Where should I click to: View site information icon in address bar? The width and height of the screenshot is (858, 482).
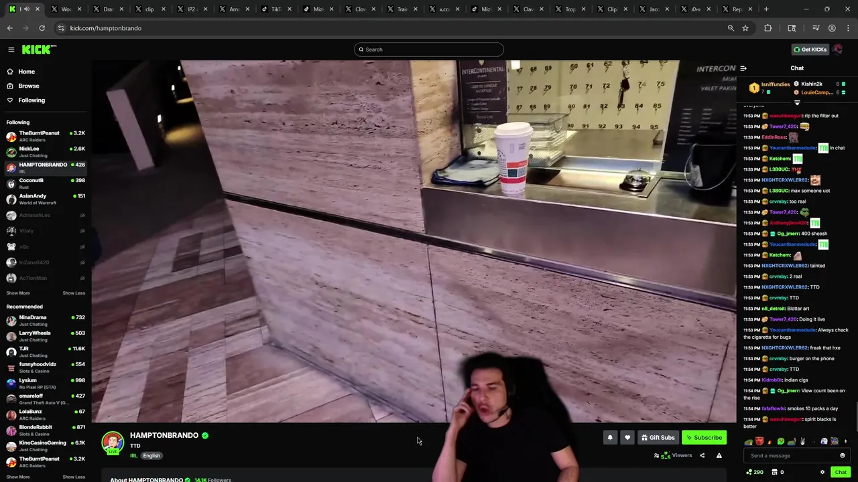[61, 28]
